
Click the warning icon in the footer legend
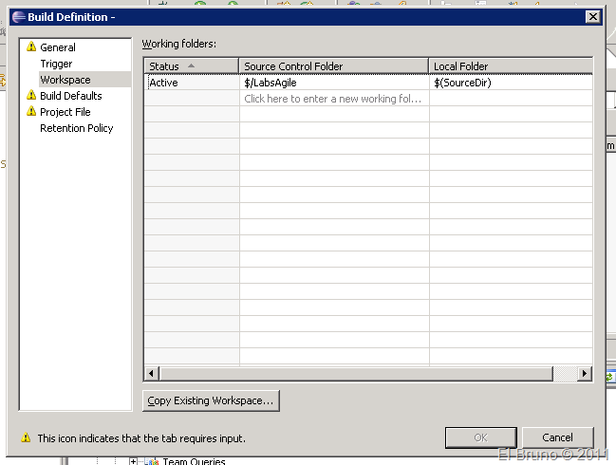(x=26, y=438)
